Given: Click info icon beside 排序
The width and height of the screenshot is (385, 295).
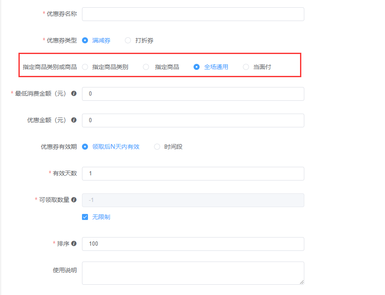Looking at the screenshot, I should click(74, 244).
